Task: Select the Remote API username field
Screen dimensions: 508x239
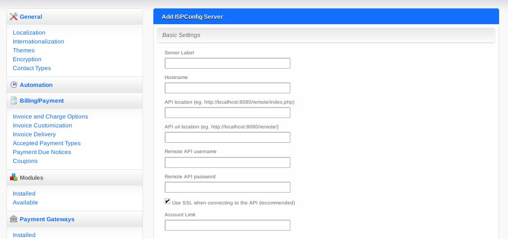Action: click(x=228, y=162)
